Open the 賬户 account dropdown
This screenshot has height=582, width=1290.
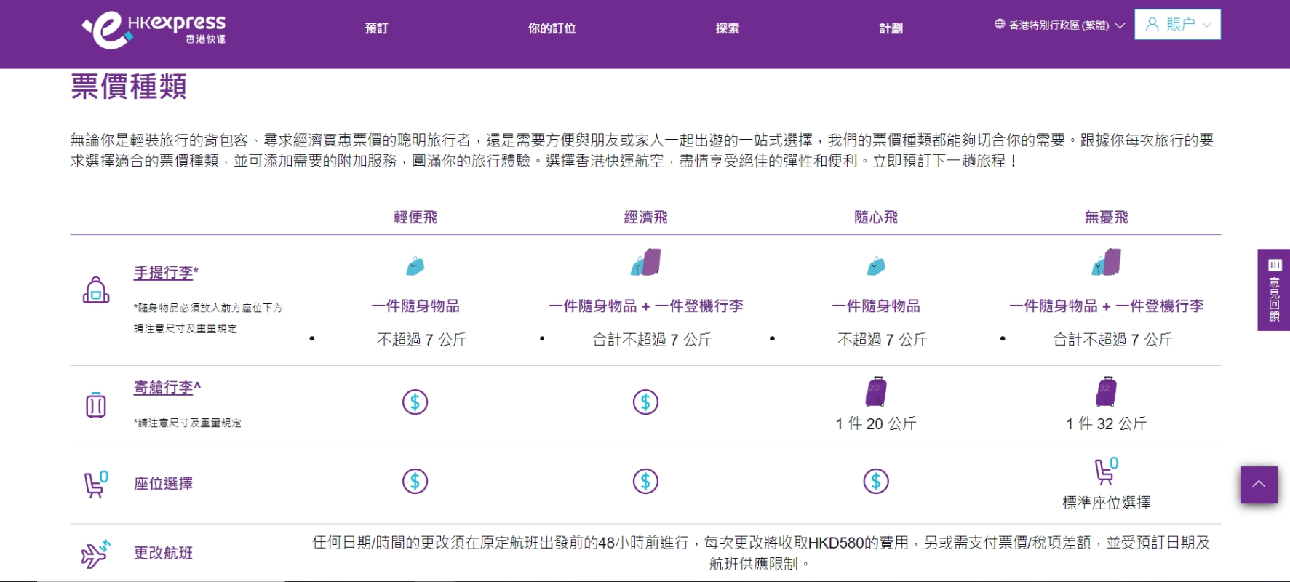click(x=1177, y=25)
